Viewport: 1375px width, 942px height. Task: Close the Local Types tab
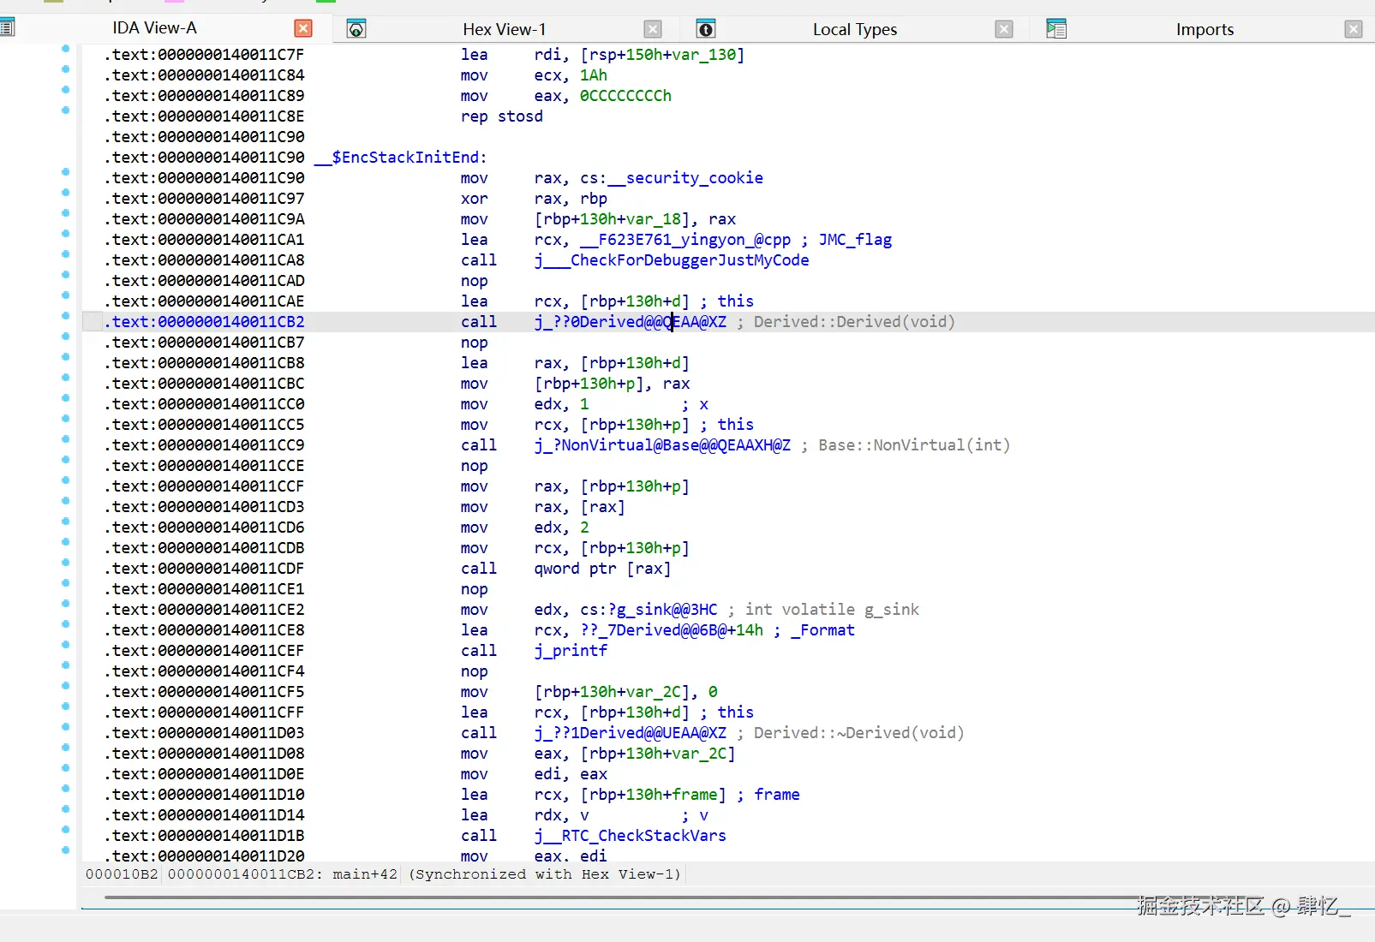click(x=1004, y=29)
